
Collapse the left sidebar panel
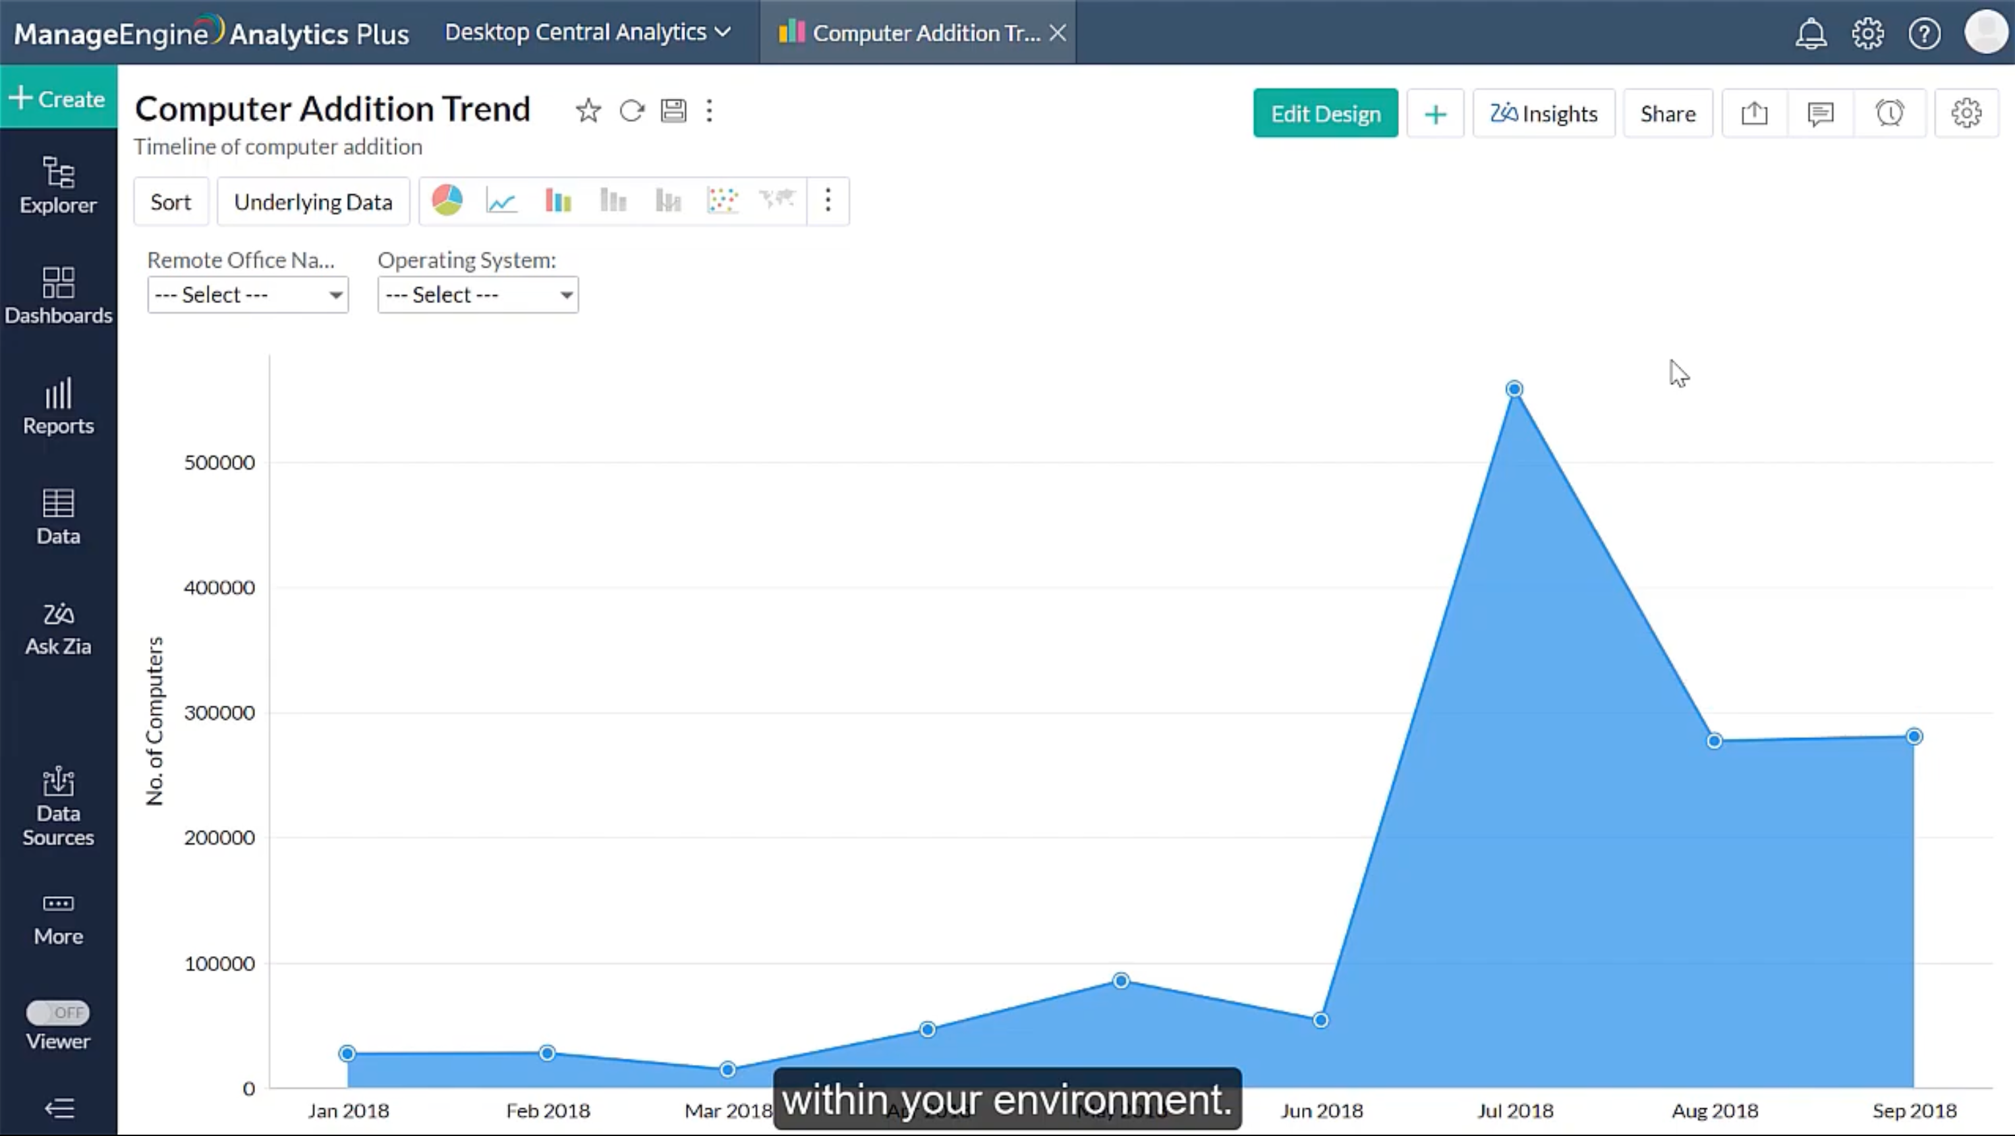(59, 1108)
